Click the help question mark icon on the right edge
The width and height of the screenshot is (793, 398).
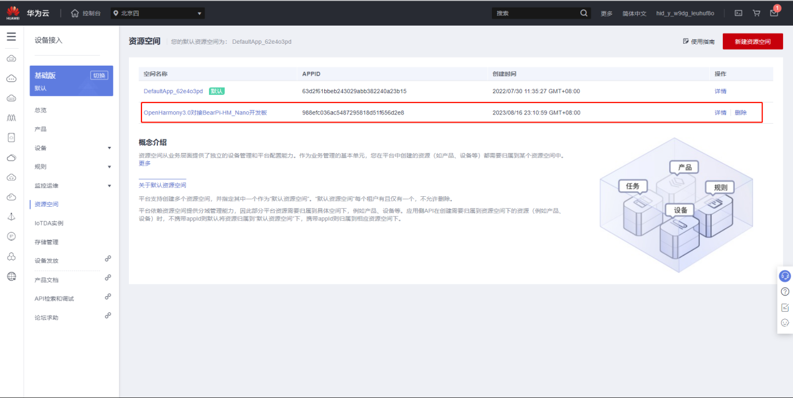tap(785, 292)
